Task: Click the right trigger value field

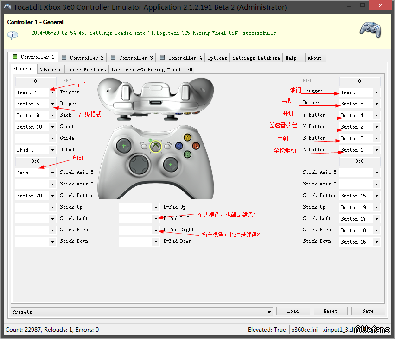Action: coord(360,81)
